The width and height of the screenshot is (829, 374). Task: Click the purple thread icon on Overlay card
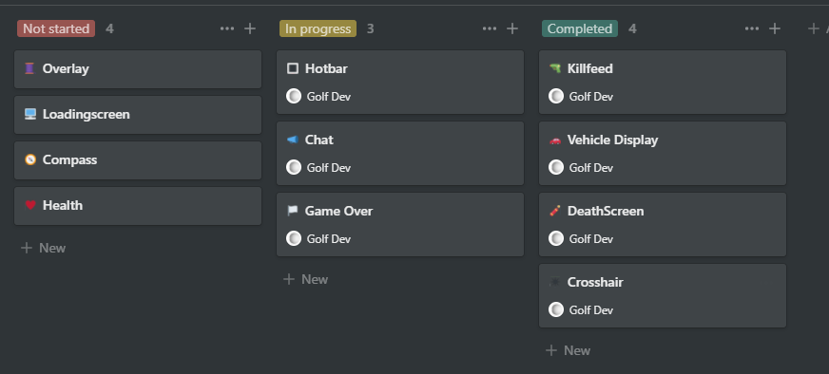[x=29, y=68]
